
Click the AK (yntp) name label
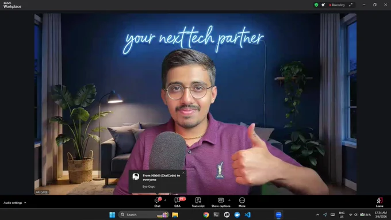click(x=42, y=192)
